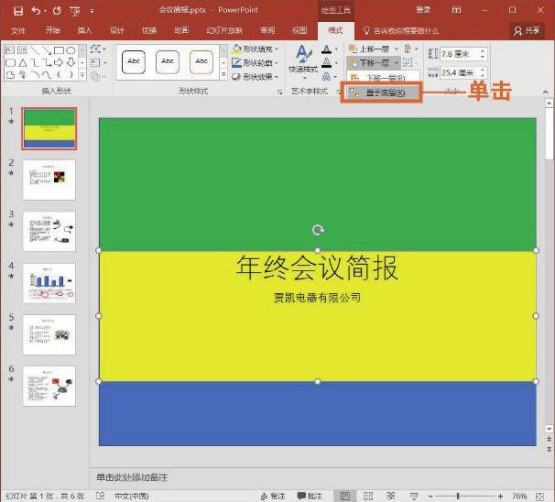Viewport: 555px width, 502px height.
Task: Select slide 6 thumbnail
Action: tap(49, 386)
